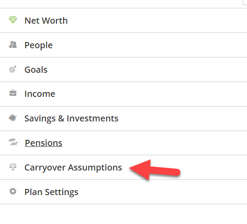The width and height of the screenshot is (247, 224).
Task: Click the Carryover Assumptions scales icon
Action: (13, 167)
